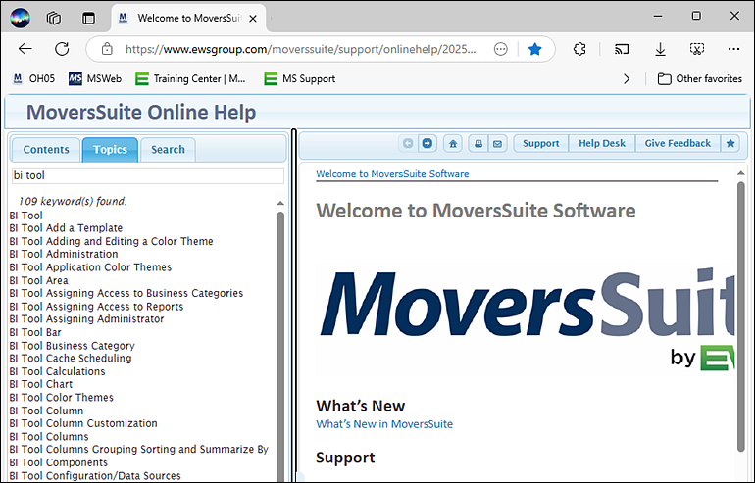The width and height of the screenshot is (755, 483).
Task: Switch to the Search tab
Action: [x=168, y=149]
